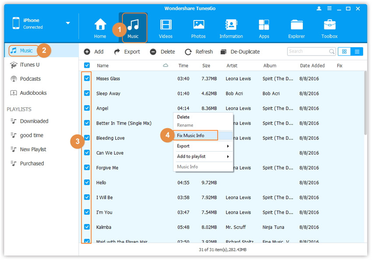
Task: Expand the Export submenu in context menu
Action: click(x=203, y=146)
